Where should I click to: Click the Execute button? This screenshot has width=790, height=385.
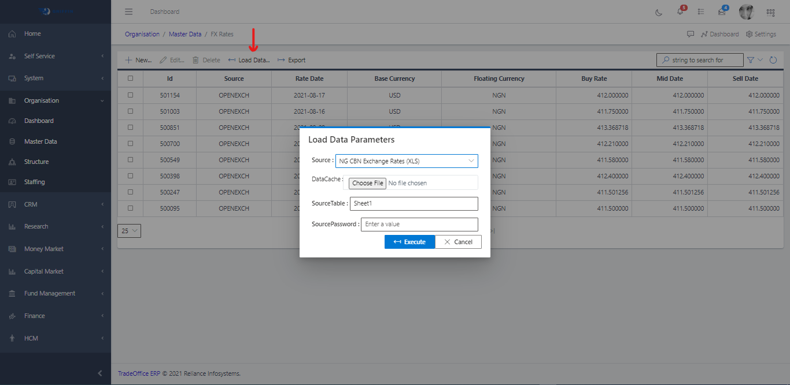pyautogui.click(x=409, y=242)
